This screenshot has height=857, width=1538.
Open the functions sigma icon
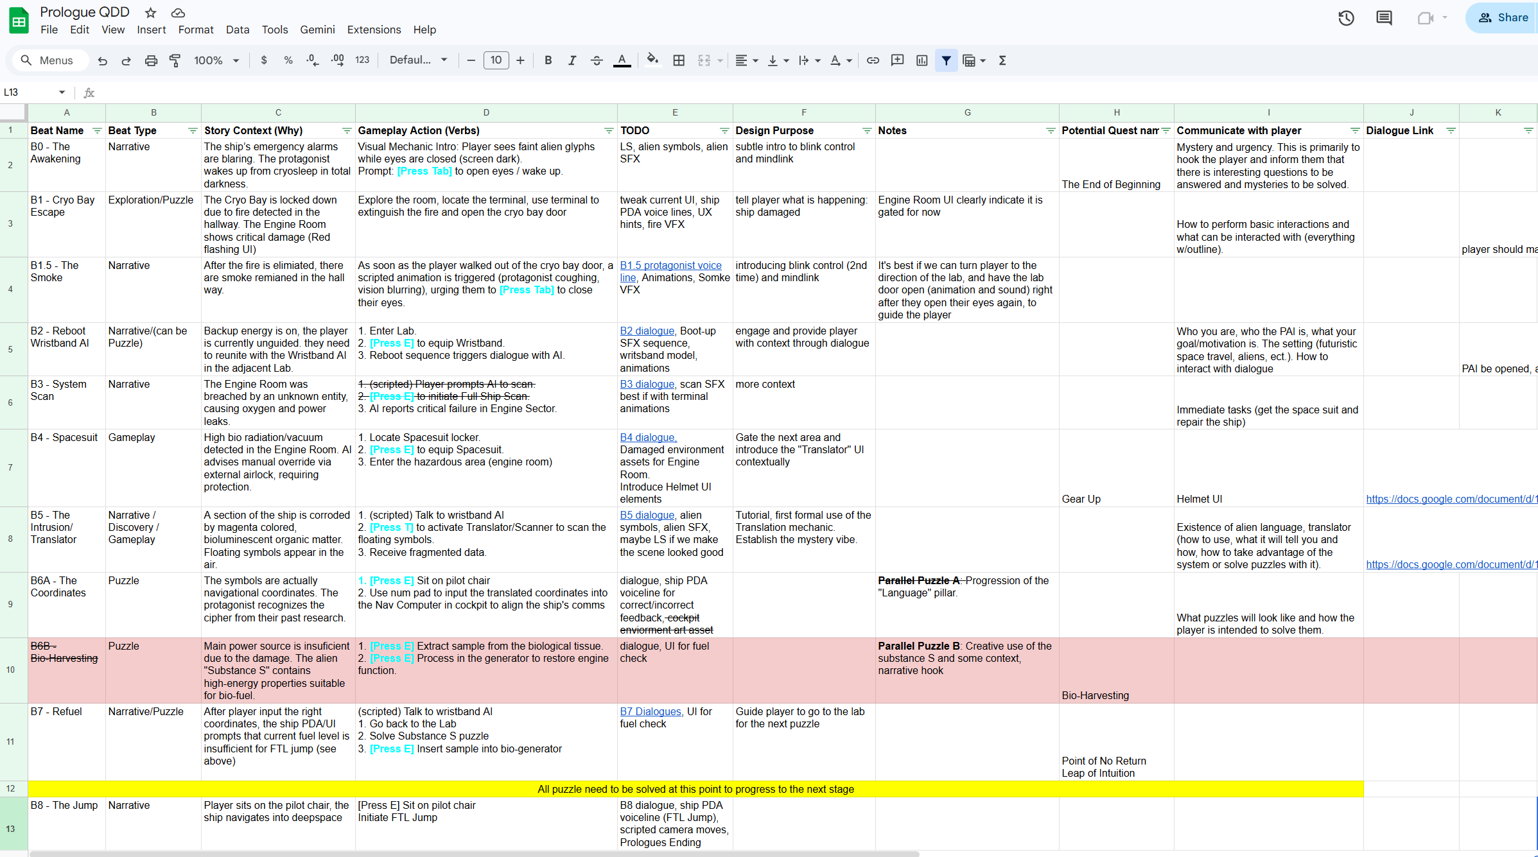tap(1002, 60)
